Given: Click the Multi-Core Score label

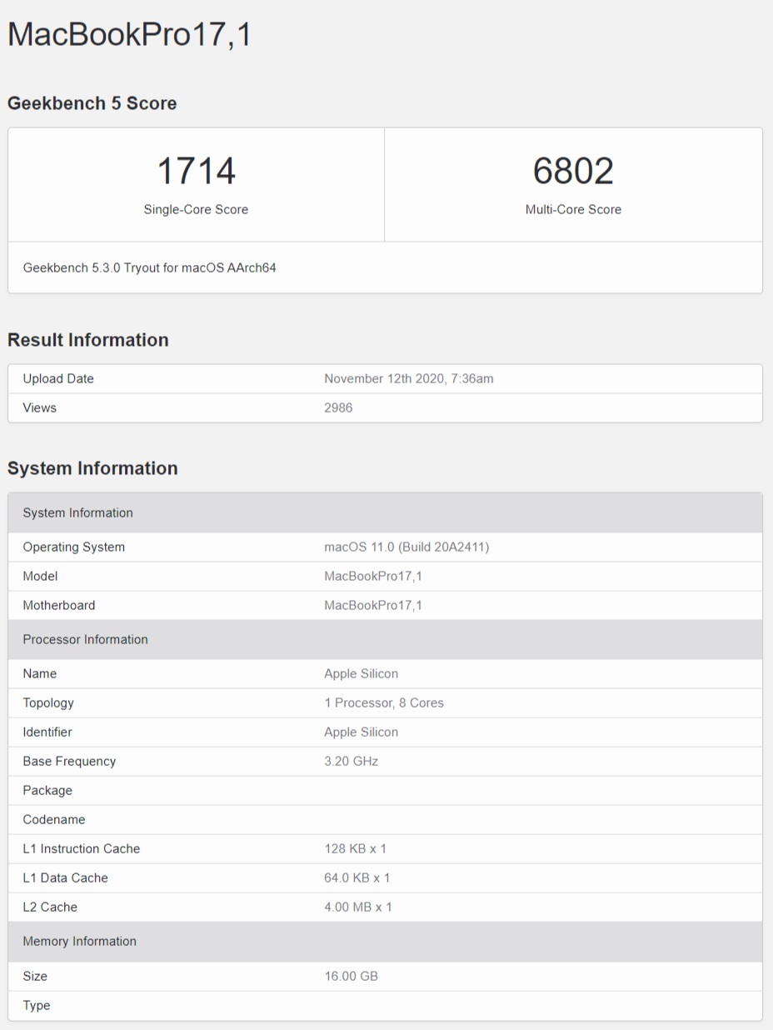Looking at the screenshot, I should pos(573,209).
